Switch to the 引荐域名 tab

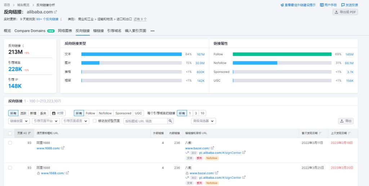pyautogui.click(x=114, y=31)
